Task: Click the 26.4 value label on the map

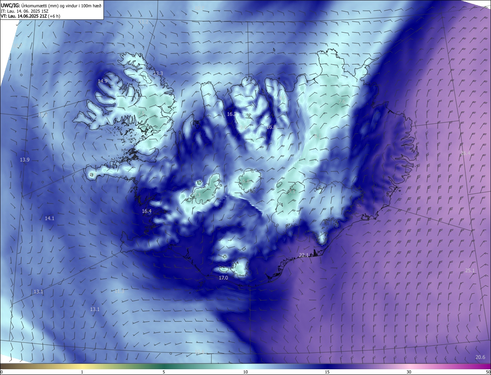Action: pos(465,153)
